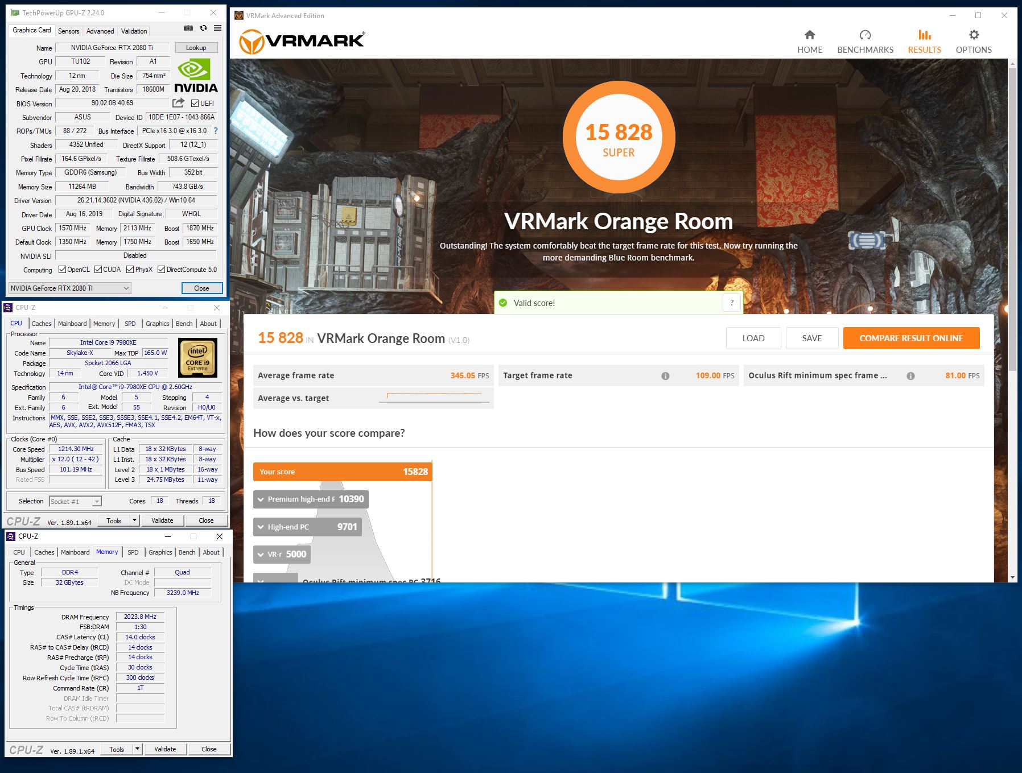Click the Oculus Rift minimum spec info icon
This screenshot has height=773, width=1022.
click(910, 376)
